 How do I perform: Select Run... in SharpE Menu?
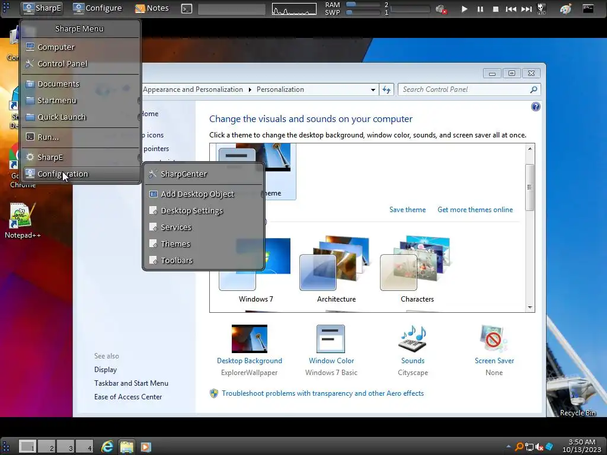(x=80, y=137)
